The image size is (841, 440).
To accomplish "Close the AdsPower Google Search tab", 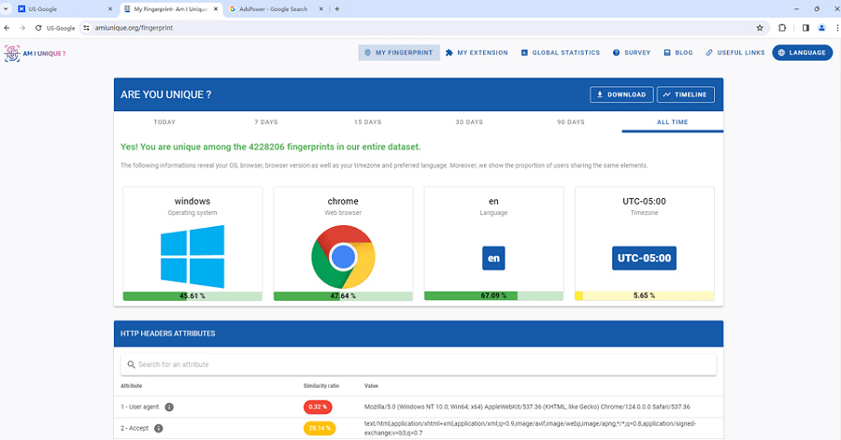I will click(321, 9).
